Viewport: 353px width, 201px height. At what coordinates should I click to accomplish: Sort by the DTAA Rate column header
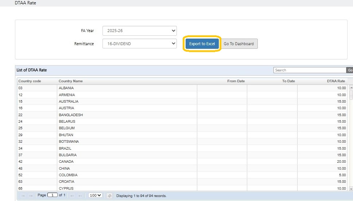(336, 81)
